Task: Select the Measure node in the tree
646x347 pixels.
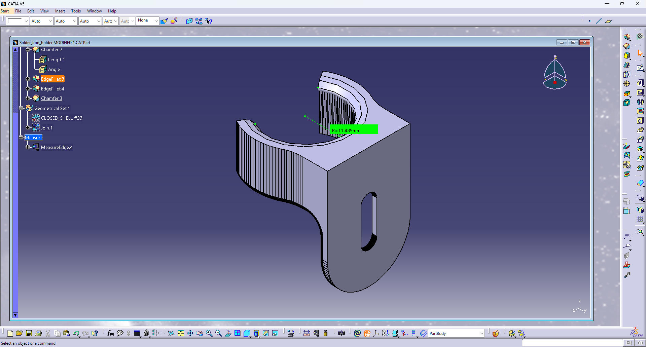Action: [x=34, y=138]
